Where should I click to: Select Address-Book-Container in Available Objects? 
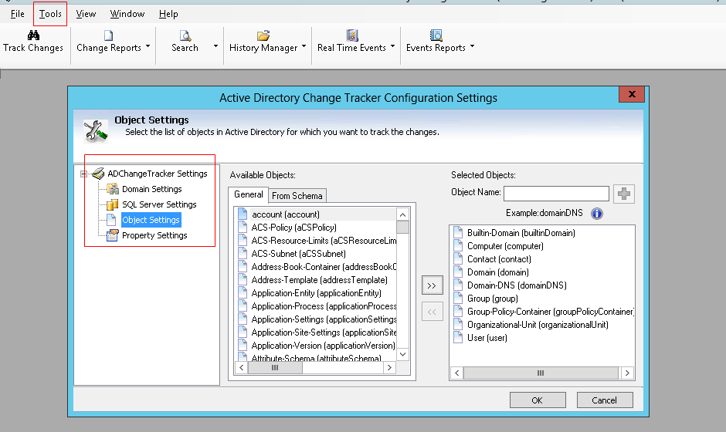tap(324, 266)
